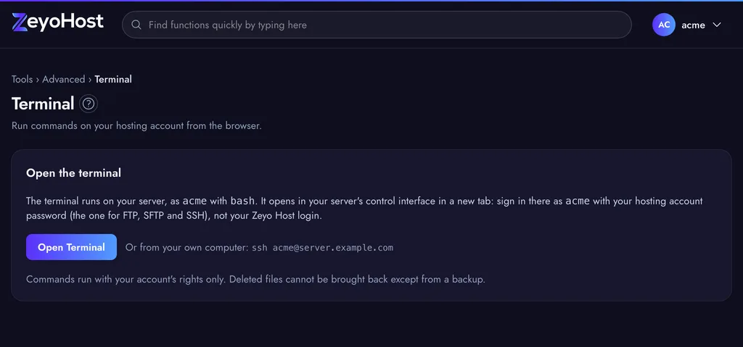Click the 'Open the terminal' card title
The image size is (743, 347).
point(73,173)
